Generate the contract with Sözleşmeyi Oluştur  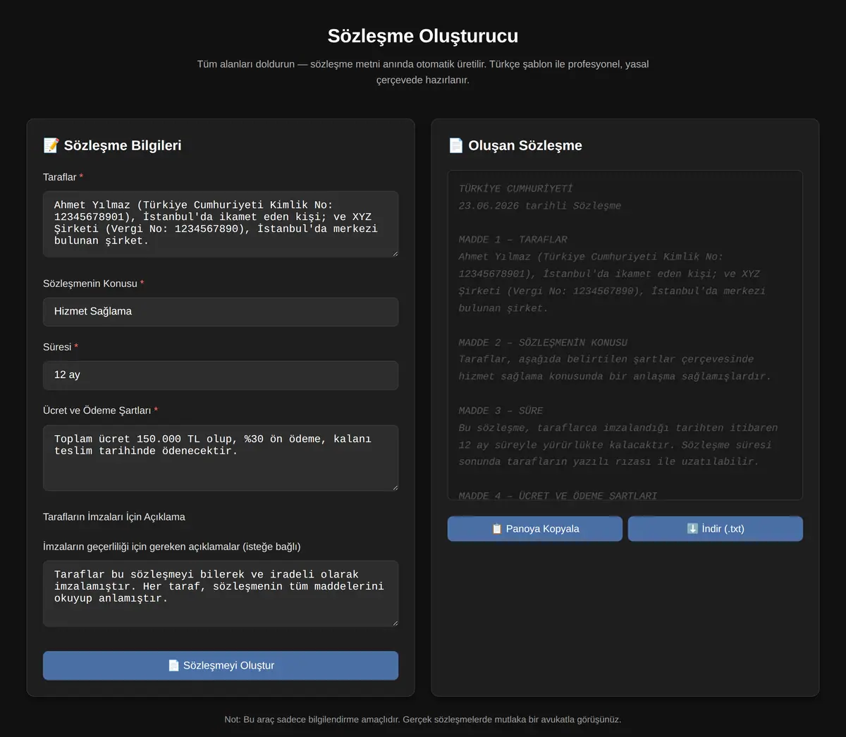pos(221,666)
